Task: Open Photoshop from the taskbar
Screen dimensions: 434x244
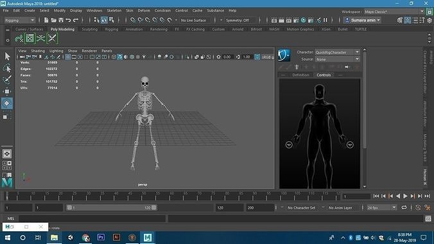Action: pyautogui.click(x=101, y=238)
